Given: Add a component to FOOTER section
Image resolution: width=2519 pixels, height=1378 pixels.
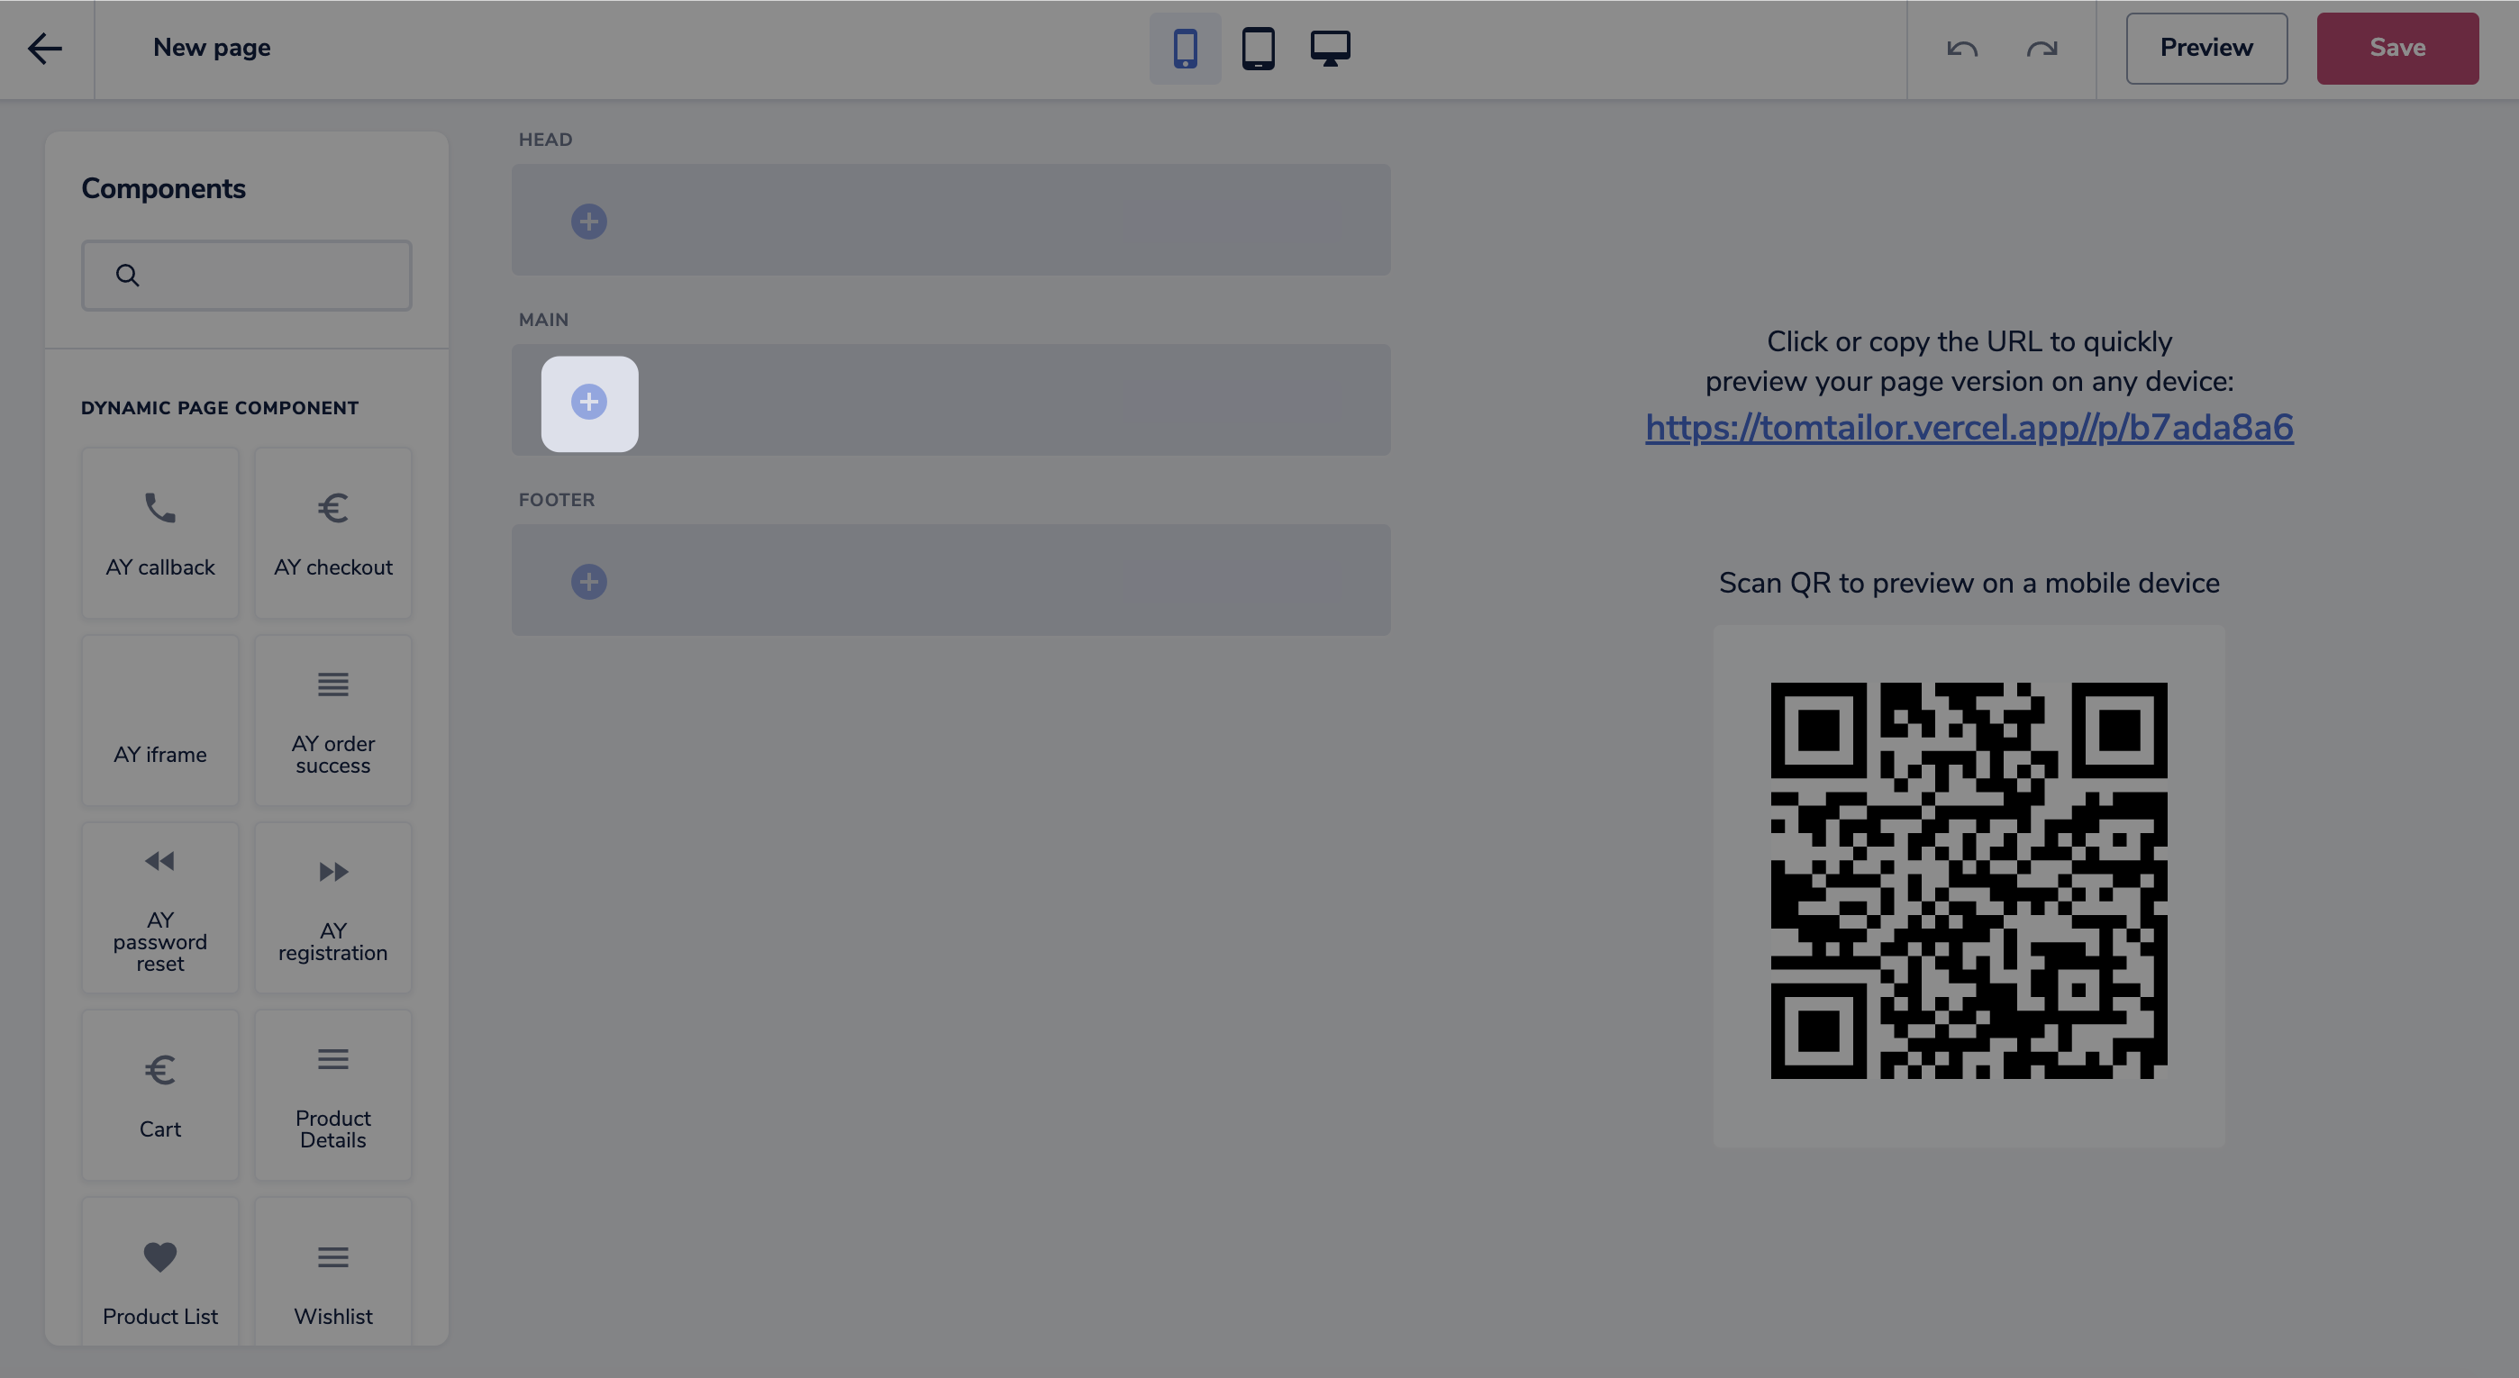Looking at the screenshot, I should (x=588, y=582).
